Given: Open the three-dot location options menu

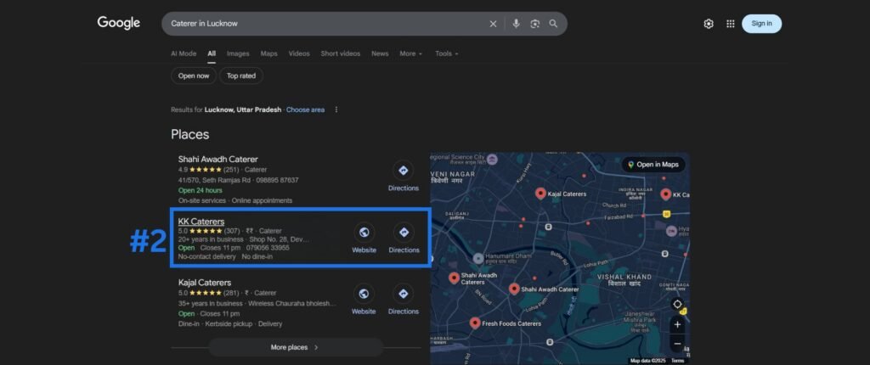Looking at the screenshot, I should coord(336,109).
